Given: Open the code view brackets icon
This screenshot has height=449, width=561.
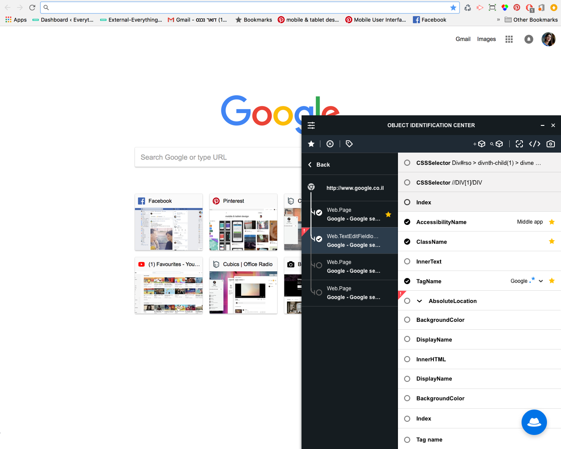Looking at the screenshot, I should click(535, 144).
